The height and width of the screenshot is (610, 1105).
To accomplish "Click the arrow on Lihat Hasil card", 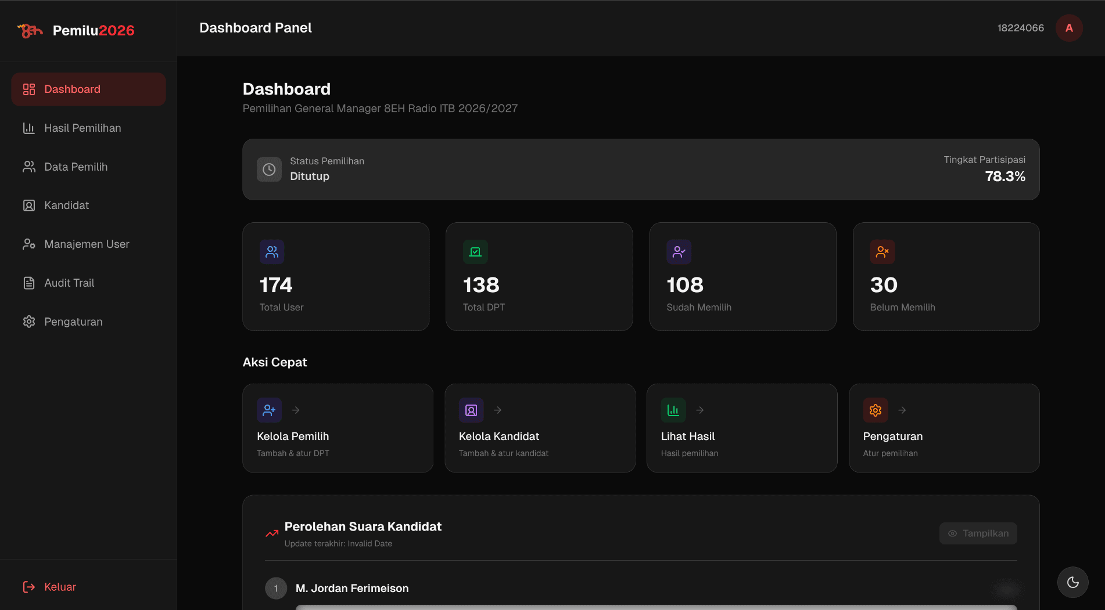I will pyautogui.click(x=700, y=410).
